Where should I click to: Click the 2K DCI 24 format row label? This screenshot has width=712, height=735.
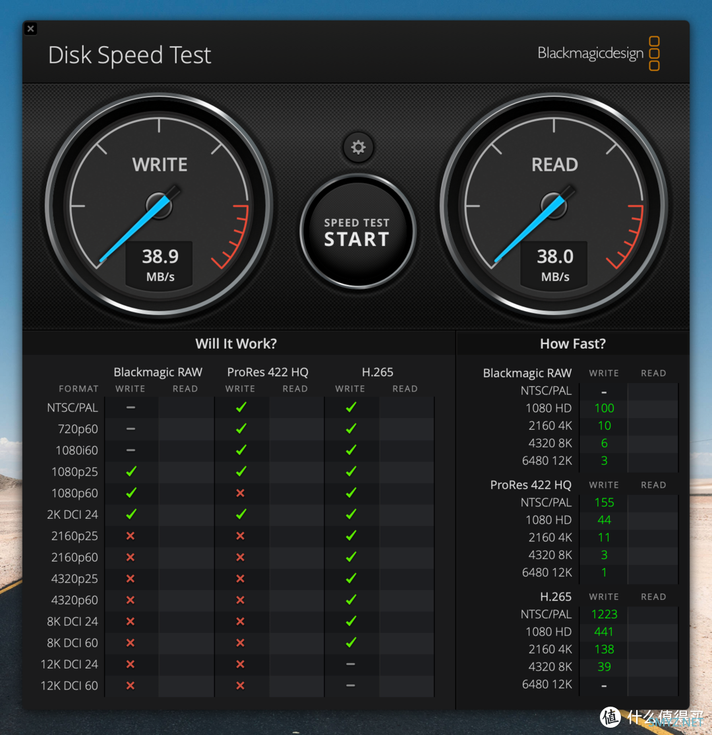coord(73,515)
